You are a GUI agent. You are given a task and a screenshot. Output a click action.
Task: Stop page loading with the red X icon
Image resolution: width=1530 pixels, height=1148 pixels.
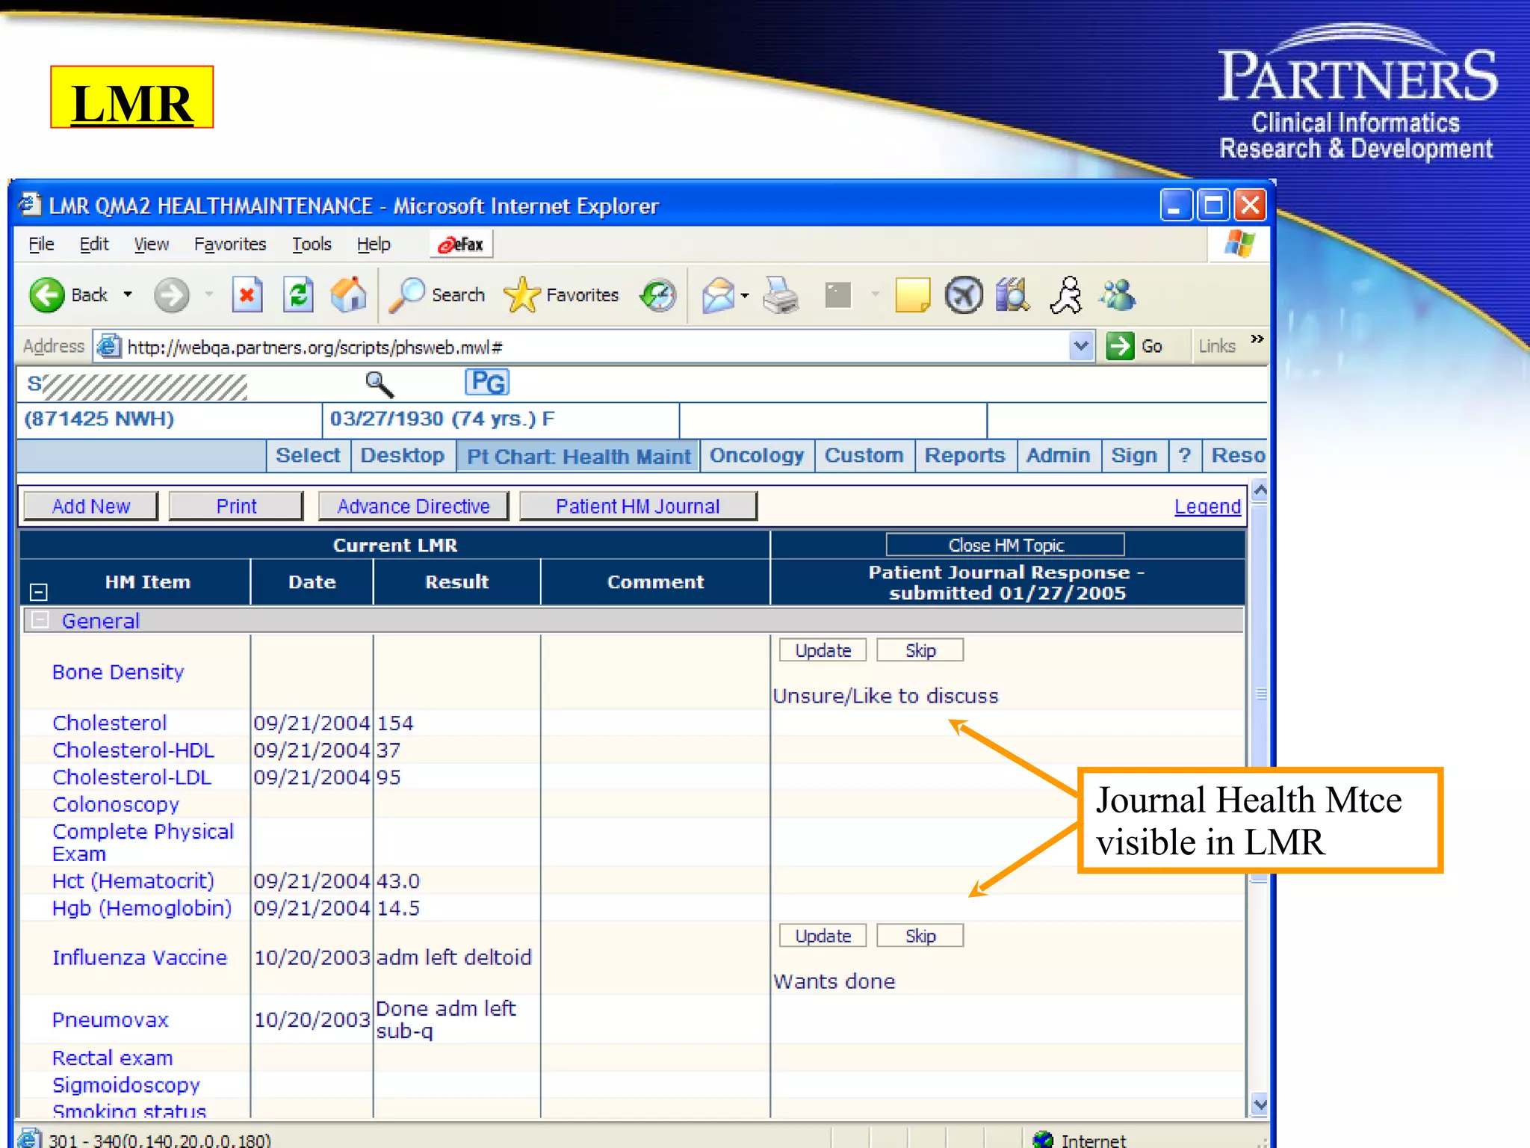[247, 295]
